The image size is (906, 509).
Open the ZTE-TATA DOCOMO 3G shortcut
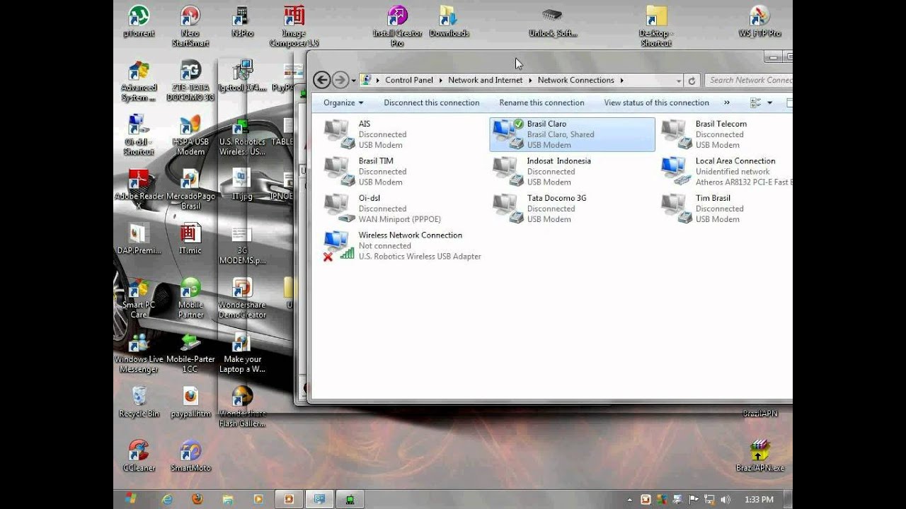pos(190,81)
